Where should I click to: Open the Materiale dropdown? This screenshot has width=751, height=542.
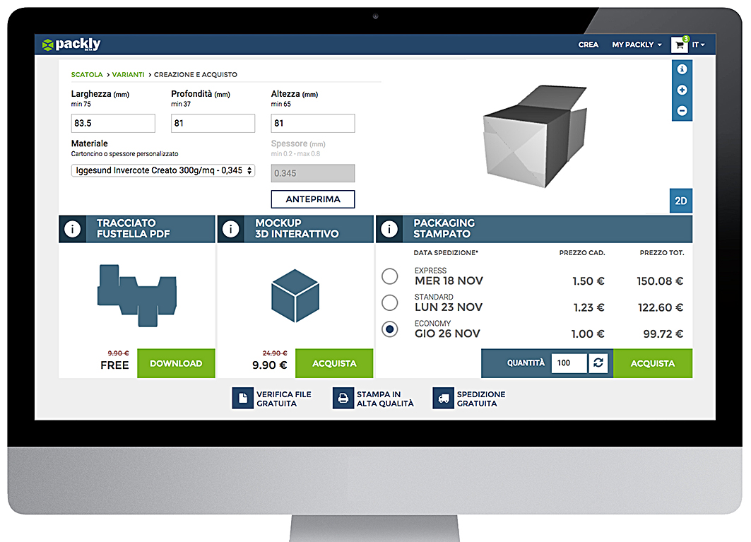[162, 170]
